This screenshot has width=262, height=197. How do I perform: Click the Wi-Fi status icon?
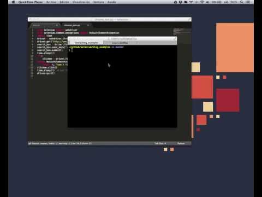tap(202, 2)
